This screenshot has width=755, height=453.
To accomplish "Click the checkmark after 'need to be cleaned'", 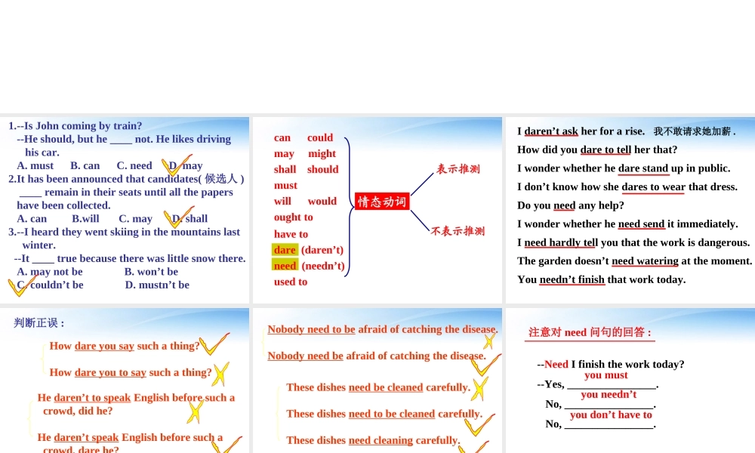I will (x=479, y=424).
